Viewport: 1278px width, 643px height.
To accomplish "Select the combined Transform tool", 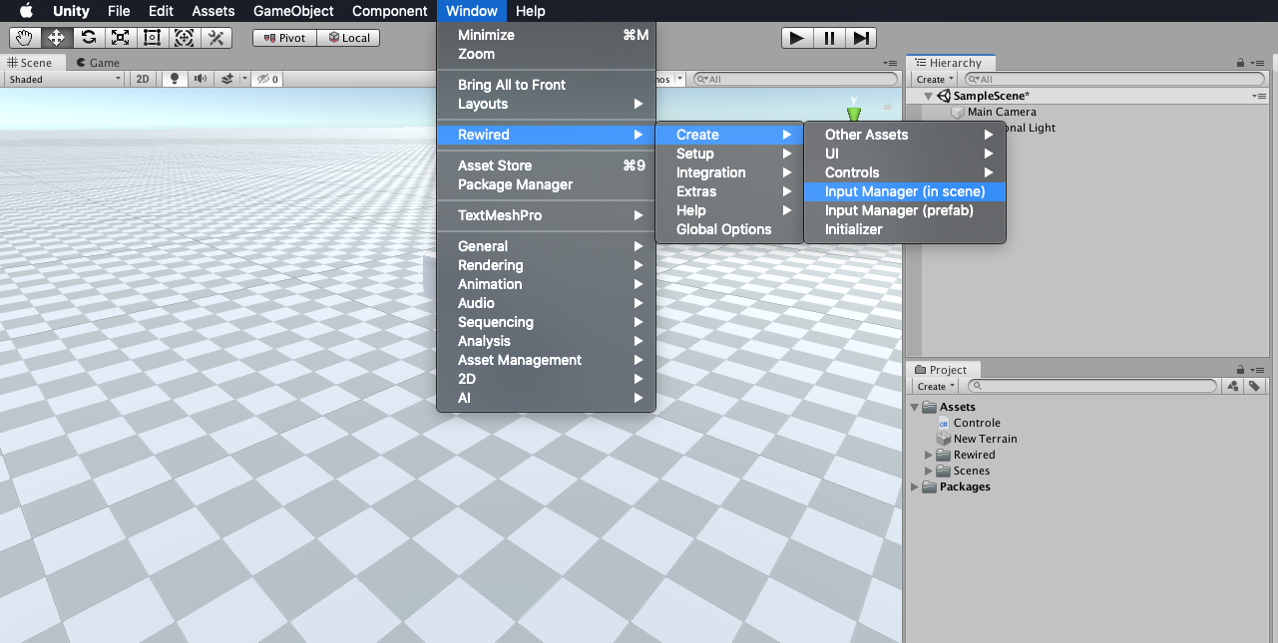I will coord(184,38).
